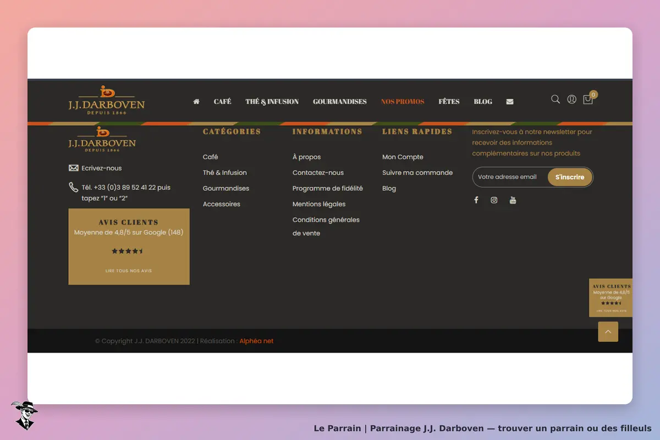Click the Copyright J.J. DARBOVEN 2022 text
Image resolution: width=660 pixels, height=440 pixels.
pos(145,341)
